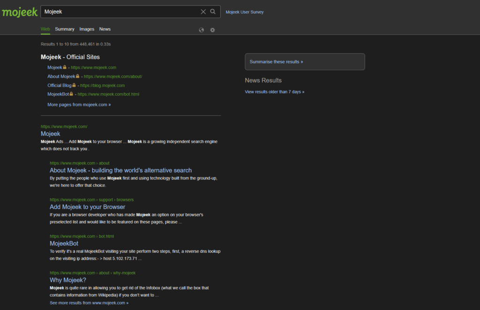Open Add Mojeek to your Browser result
Screen dimensions: 480x310
click(x=88, y=207)
